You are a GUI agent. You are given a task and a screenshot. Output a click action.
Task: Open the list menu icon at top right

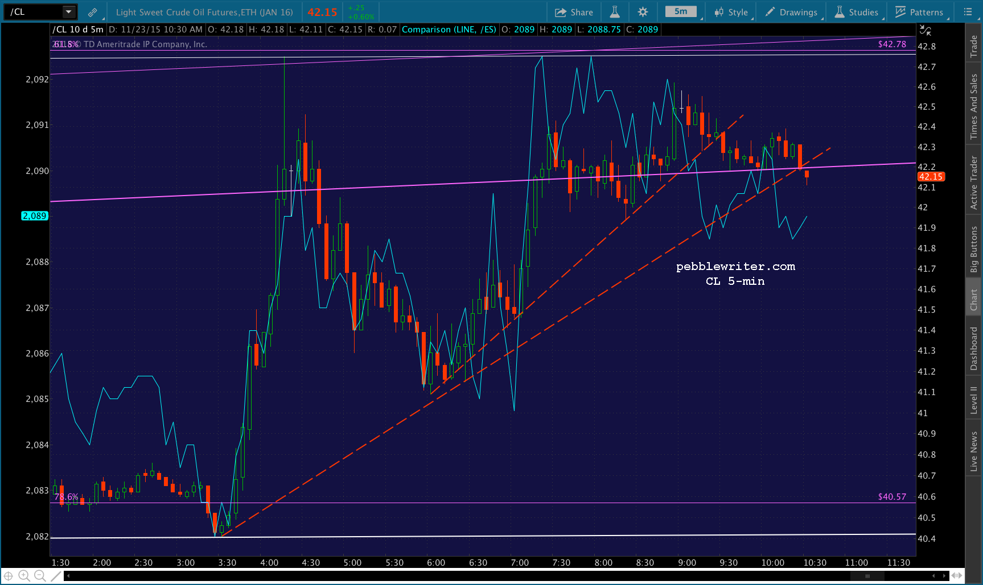coord(968,12)
